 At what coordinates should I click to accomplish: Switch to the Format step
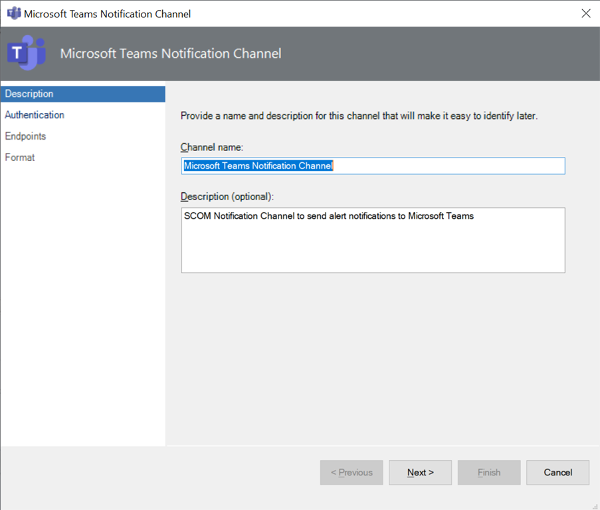tap(20, 158)
